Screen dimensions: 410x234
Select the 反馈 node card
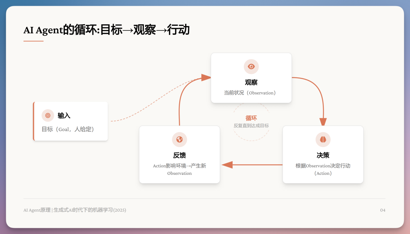click(179, 154)
